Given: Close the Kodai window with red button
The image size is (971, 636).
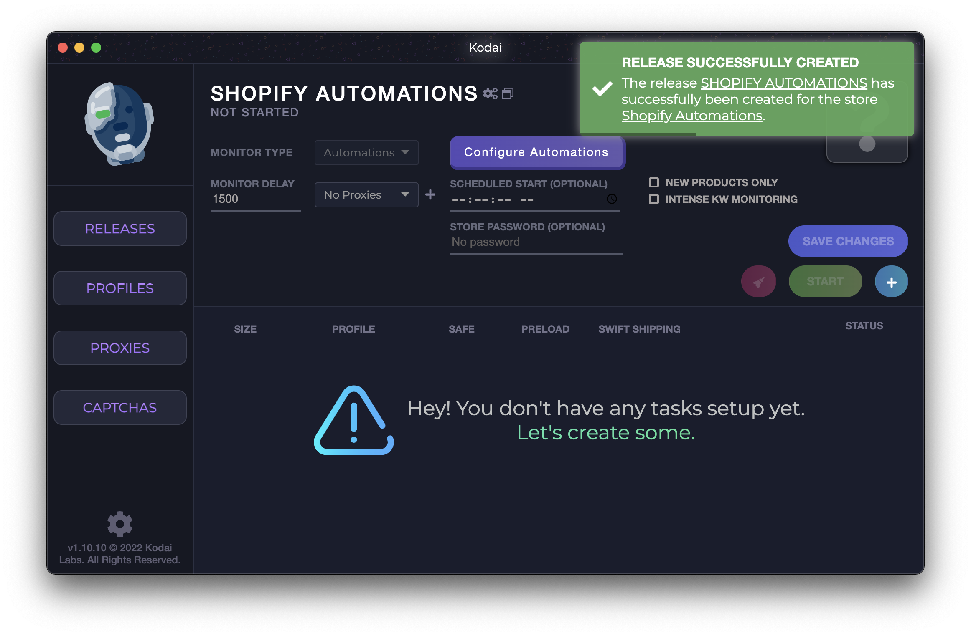Looking at the screenshot, I should point(63,48).
